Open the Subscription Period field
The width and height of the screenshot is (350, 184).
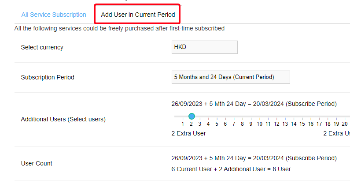click(x=231, y=77)
